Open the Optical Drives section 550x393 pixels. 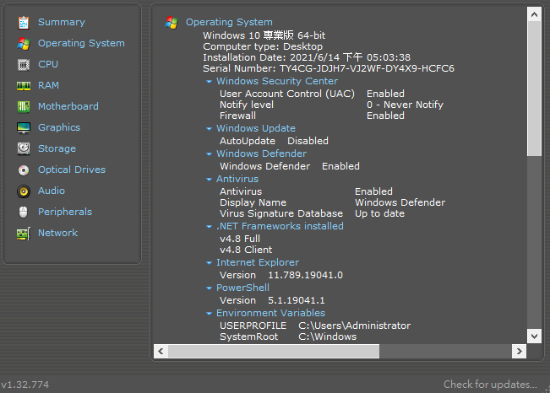[x=72, y=170]
